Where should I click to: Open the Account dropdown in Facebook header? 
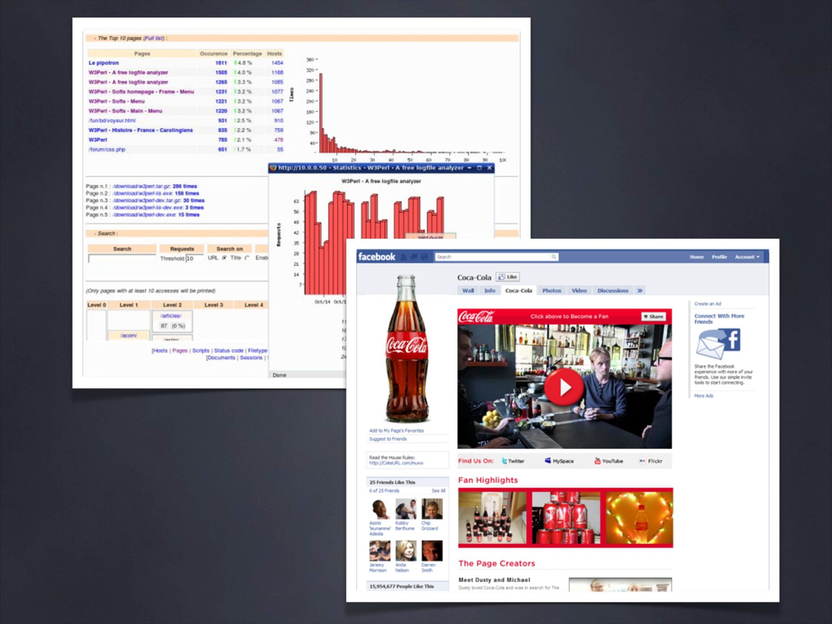(747, 257)
